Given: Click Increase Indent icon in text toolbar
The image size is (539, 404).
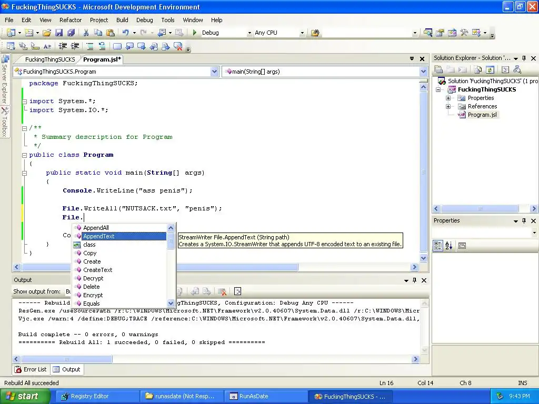Looking at the screenshot, I should 75,46.
